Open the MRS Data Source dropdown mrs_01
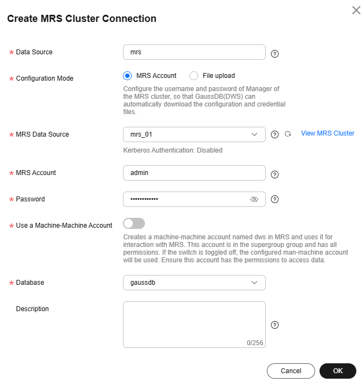 click(194, 134)
